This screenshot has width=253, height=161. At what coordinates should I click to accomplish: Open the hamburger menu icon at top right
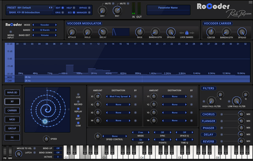tap(250, 2)
